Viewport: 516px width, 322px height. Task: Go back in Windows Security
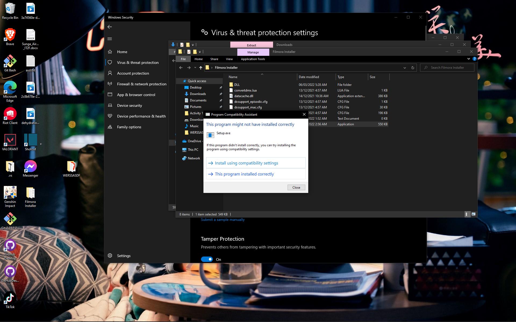(110, 27)
